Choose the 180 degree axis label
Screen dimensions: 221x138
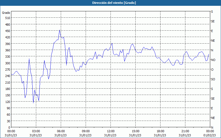click(x=8, y=89)
